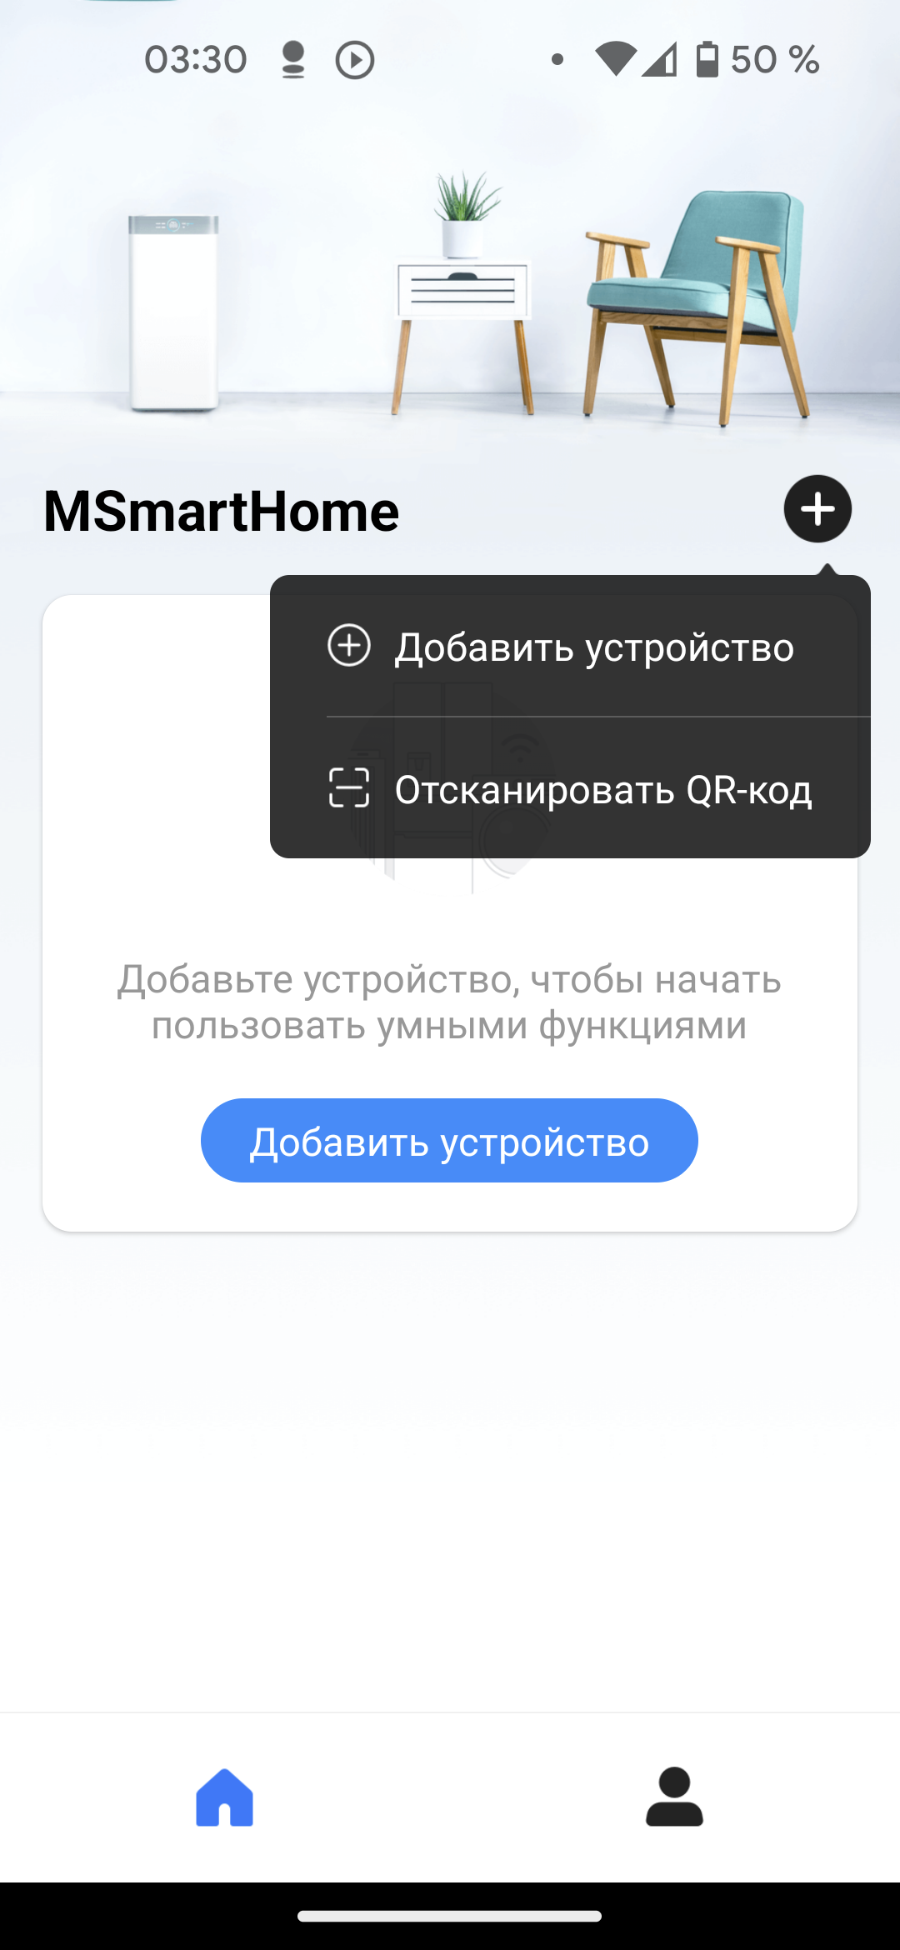This screenshot has width=900, height=1950.
Task: Tap the gray empty-state hint text
Action: tap(449, 1002)
